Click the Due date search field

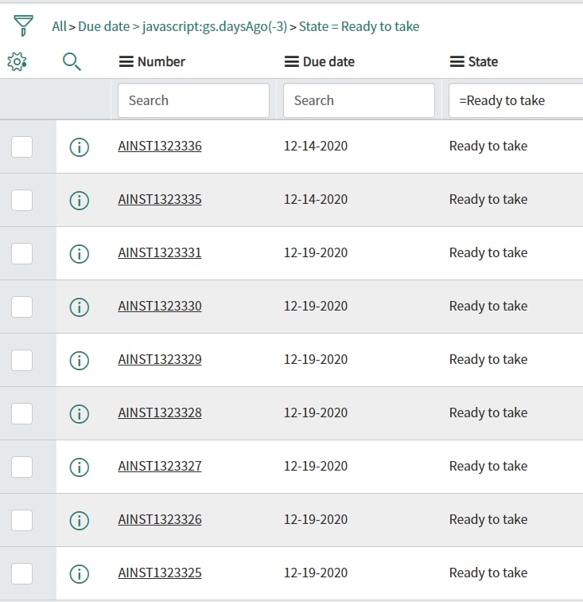click(x=359, y=100)
